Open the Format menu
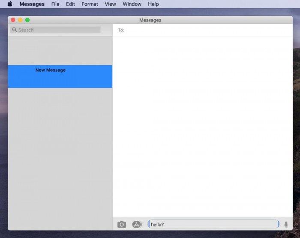 pyautogui.click(x=90, y=4)
